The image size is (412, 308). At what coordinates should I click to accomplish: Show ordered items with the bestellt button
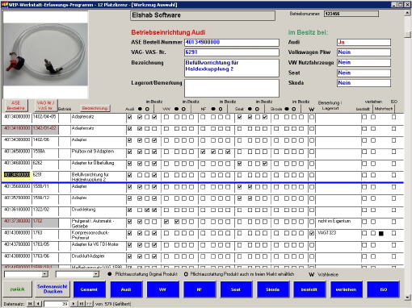[309, 289]
